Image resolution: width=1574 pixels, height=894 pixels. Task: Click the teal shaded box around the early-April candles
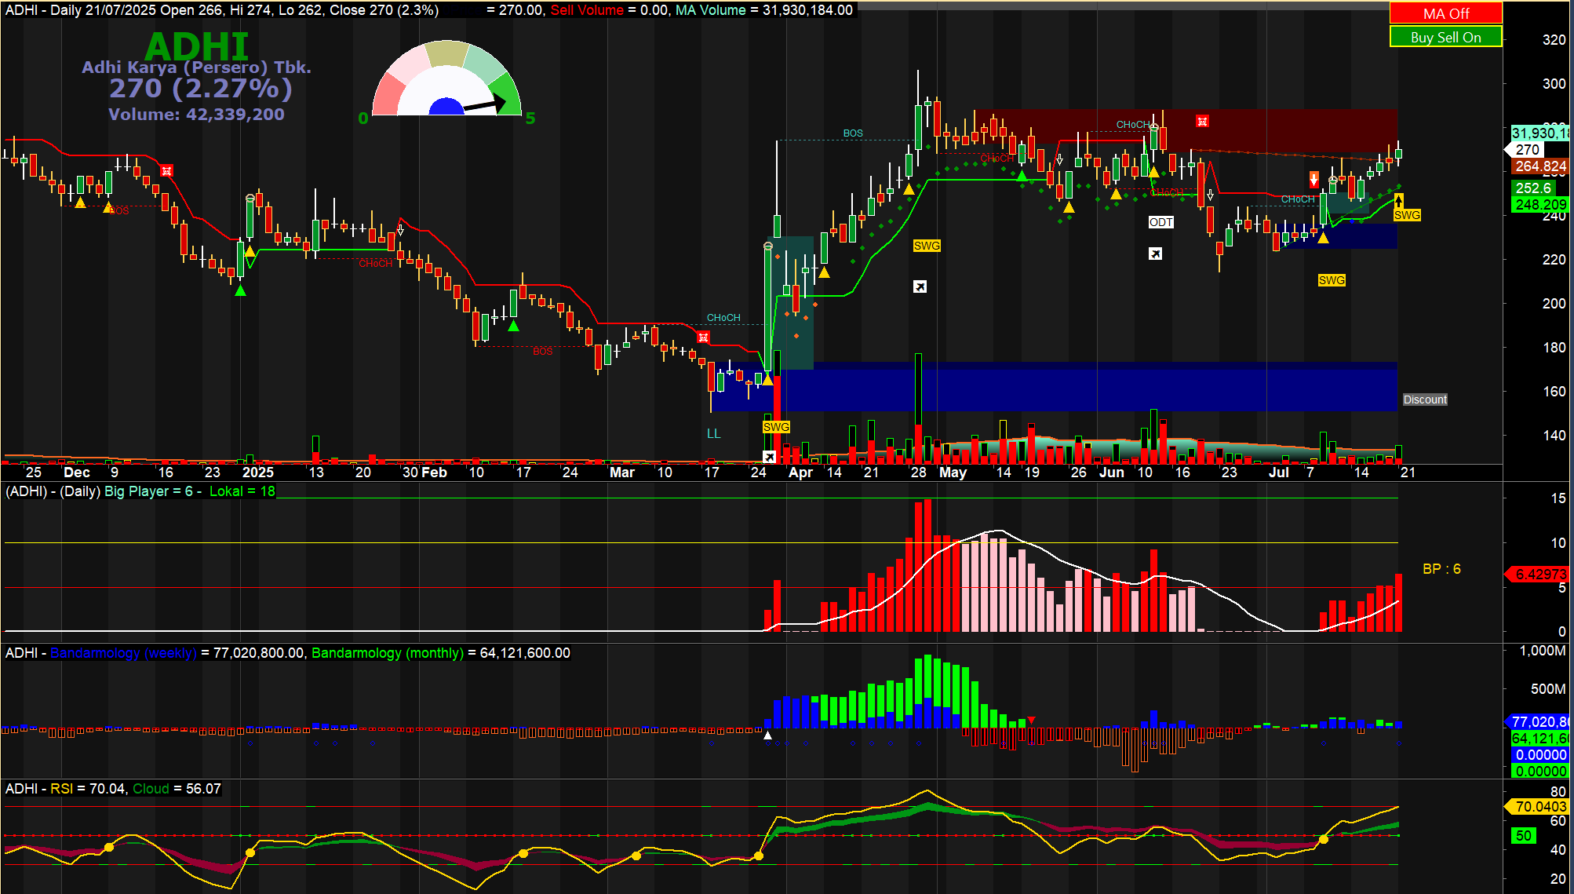(x=791, y=303)
